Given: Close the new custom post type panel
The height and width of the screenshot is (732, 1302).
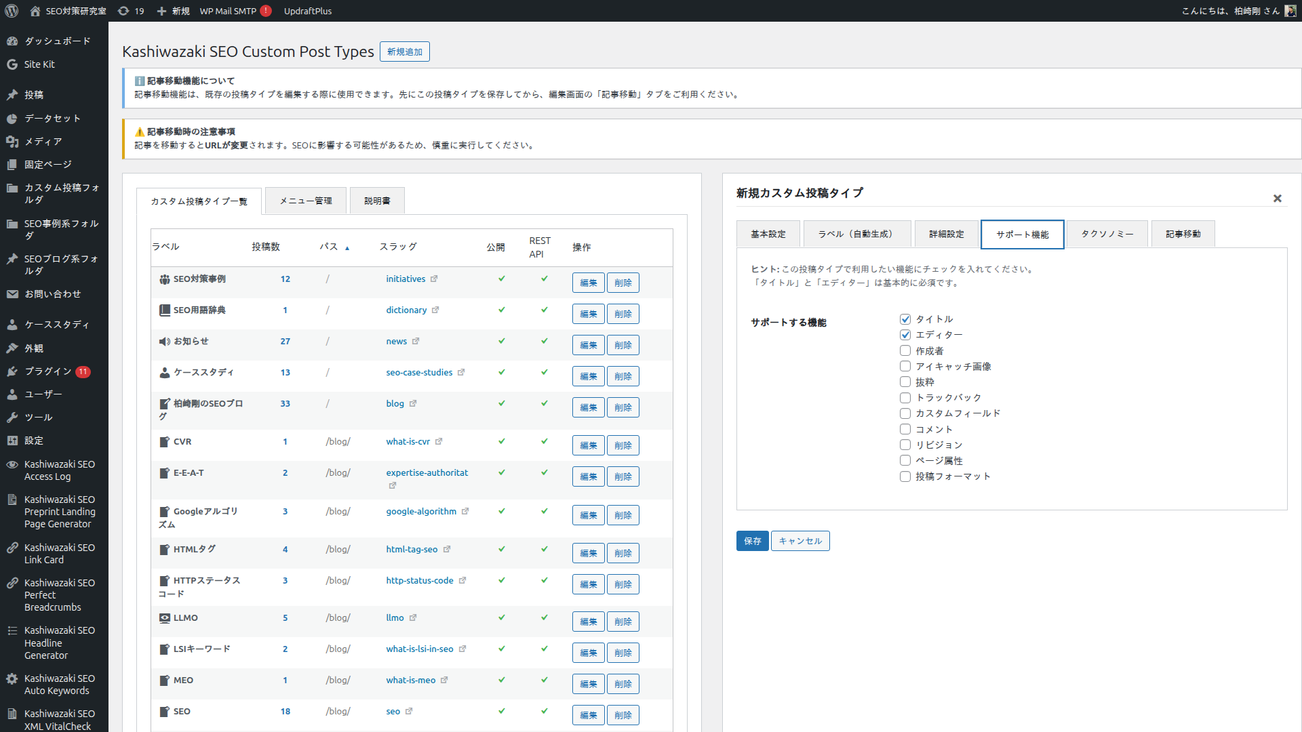Looking at the screenshot, I should click(1277, 199).
